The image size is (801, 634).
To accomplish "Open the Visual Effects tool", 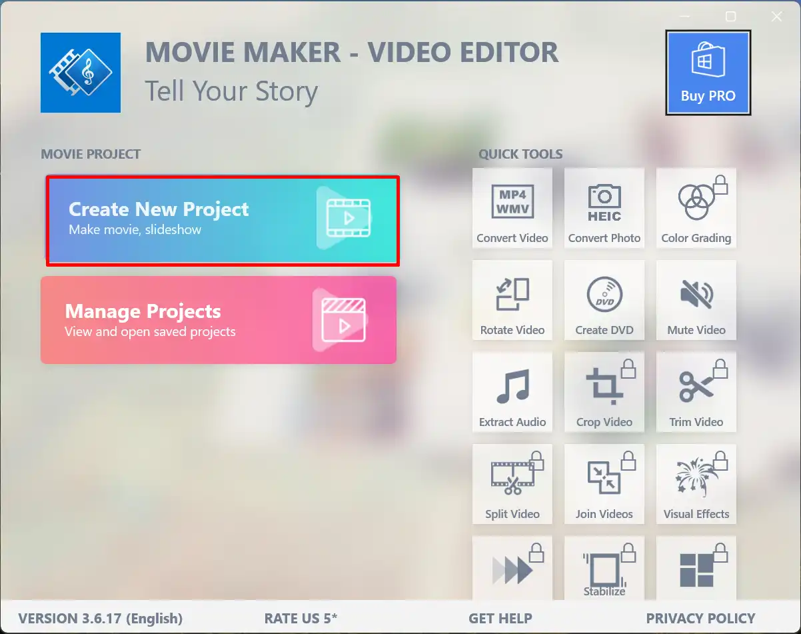I will [x=696, y=484].
